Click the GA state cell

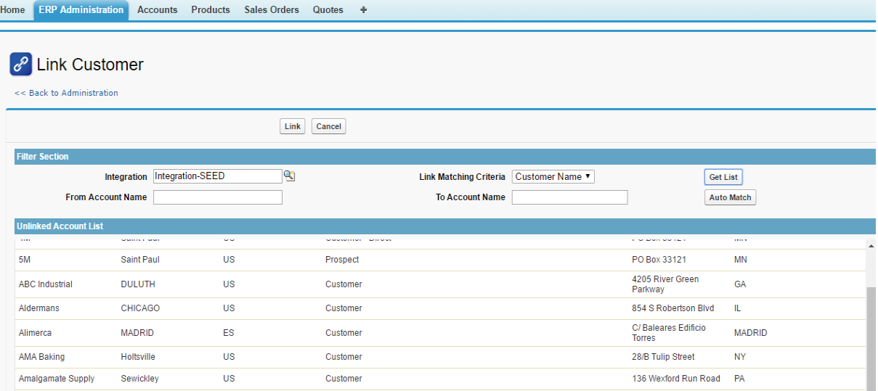(x=740, y=284)
